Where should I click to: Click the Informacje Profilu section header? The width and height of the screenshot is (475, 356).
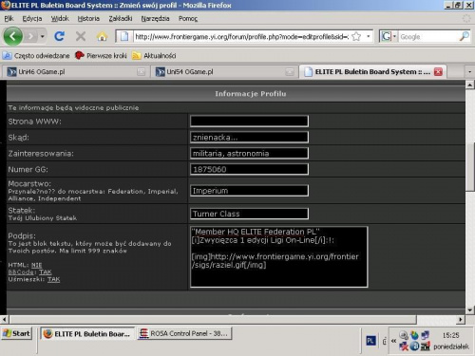click(x=251, y=94)
